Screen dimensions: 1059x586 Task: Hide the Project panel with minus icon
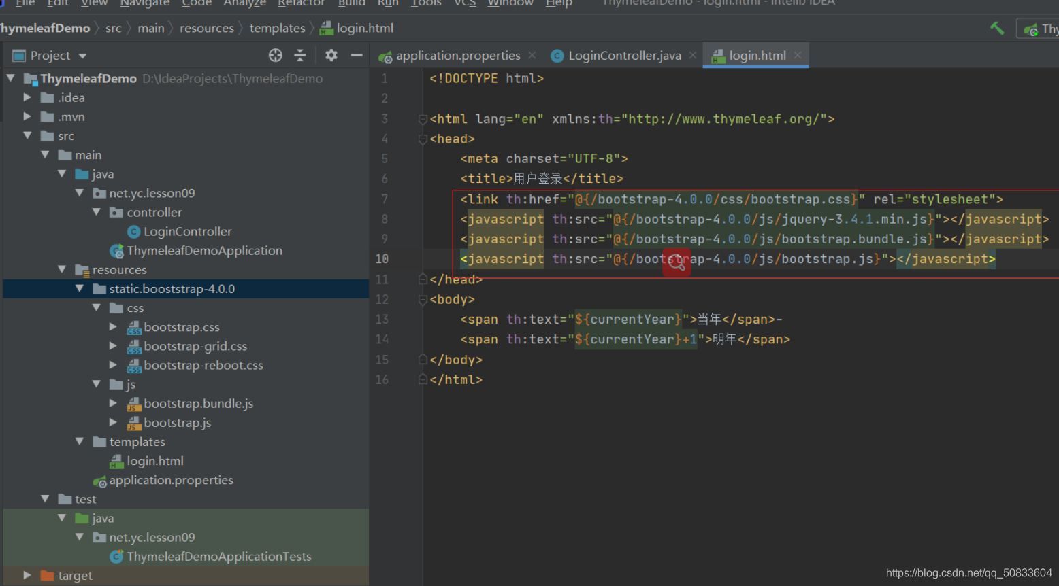(x=356, y=55)
